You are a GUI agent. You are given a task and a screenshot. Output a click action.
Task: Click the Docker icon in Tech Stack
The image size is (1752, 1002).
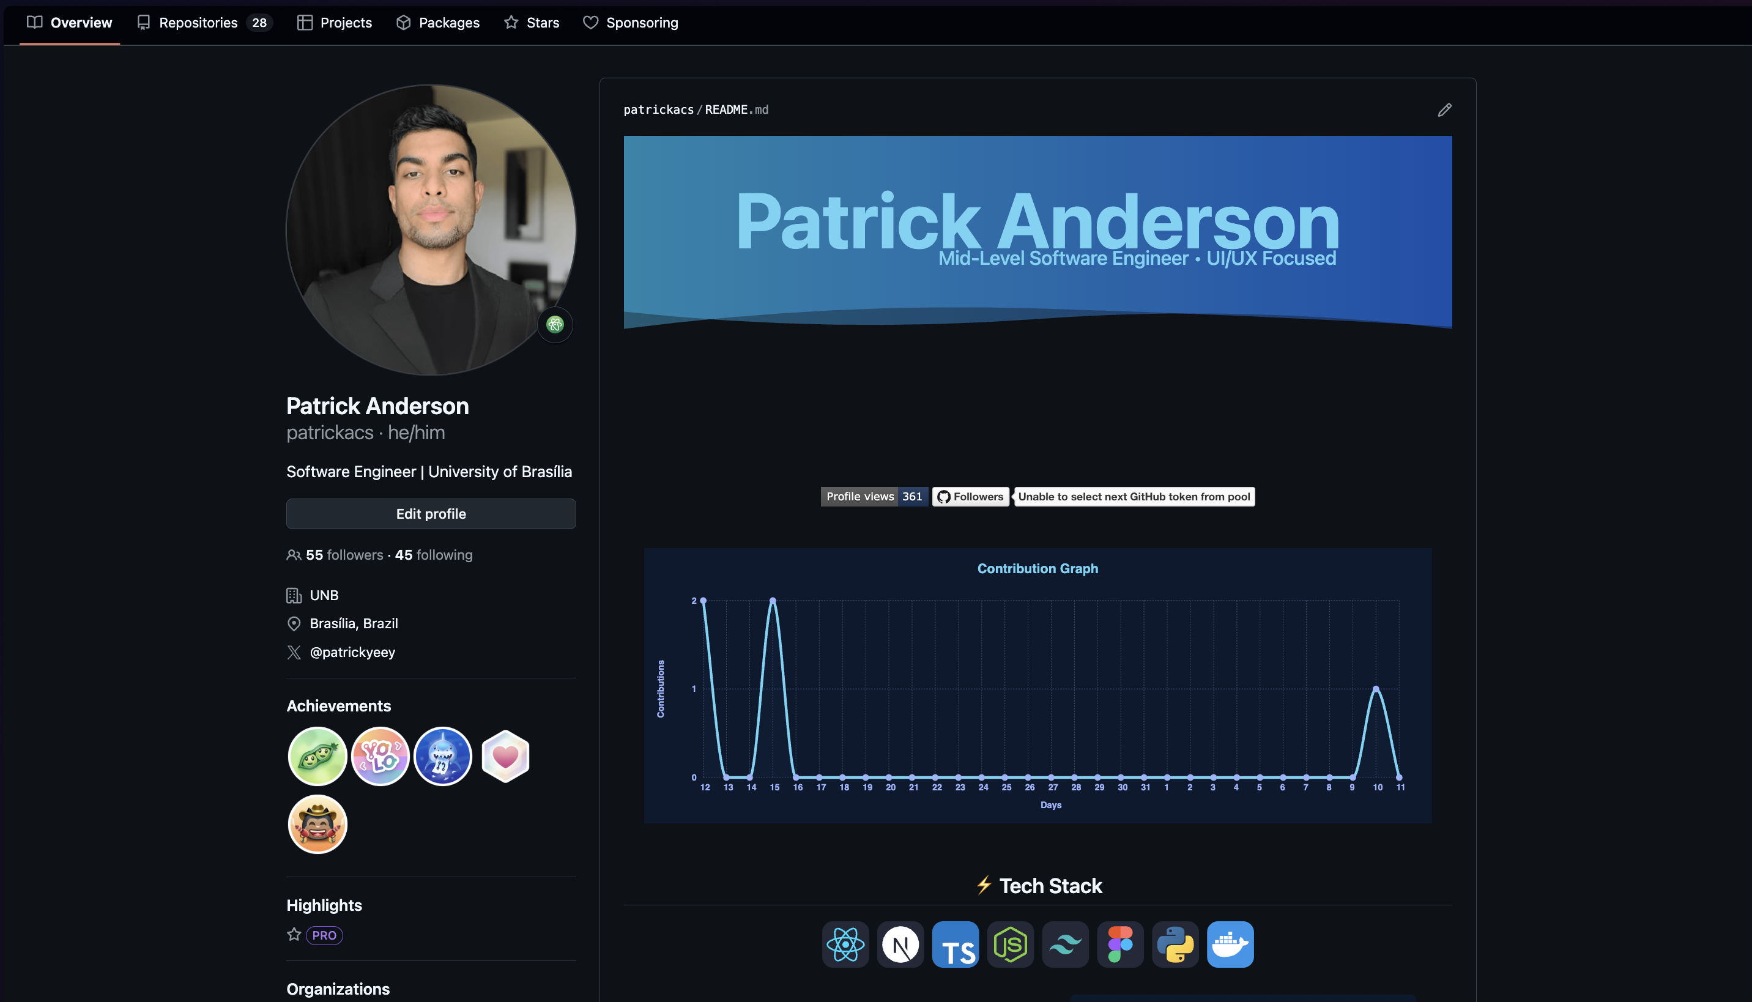[x=1230, y=944]
